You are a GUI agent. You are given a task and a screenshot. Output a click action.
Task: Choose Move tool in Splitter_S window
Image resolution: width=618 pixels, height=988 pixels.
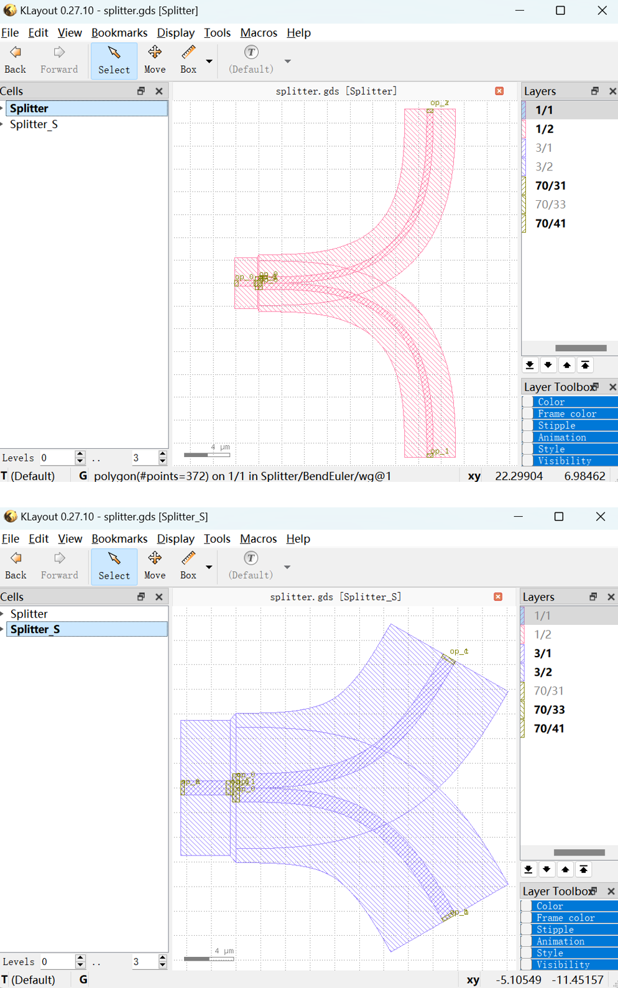[x=155, y=566]
